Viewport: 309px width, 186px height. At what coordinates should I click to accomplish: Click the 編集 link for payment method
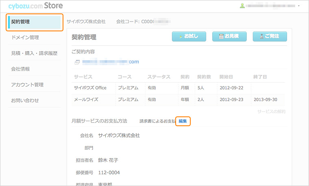tap(183, 121)
